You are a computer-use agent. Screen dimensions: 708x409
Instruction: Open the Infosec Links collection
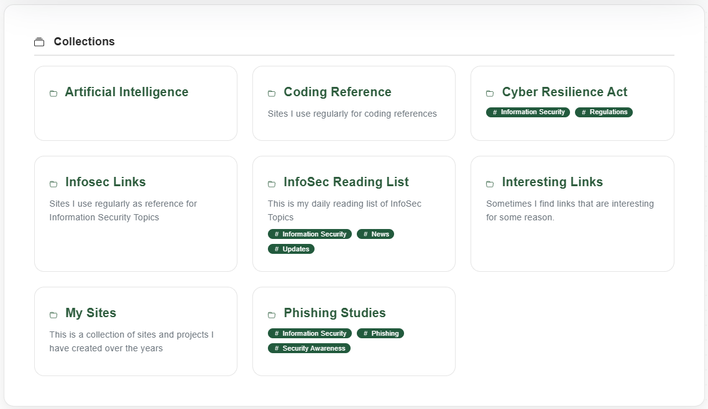[105, 182]
